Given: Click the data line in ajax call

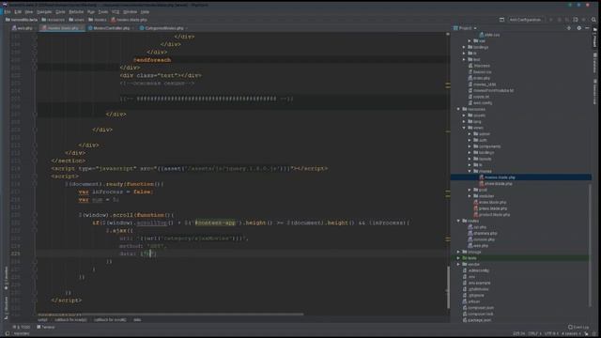Looking at the screenshot, I should point(138,253).
